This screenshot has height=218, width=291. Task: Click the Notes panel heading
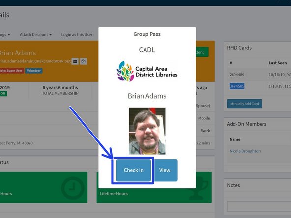click(233, 185)
